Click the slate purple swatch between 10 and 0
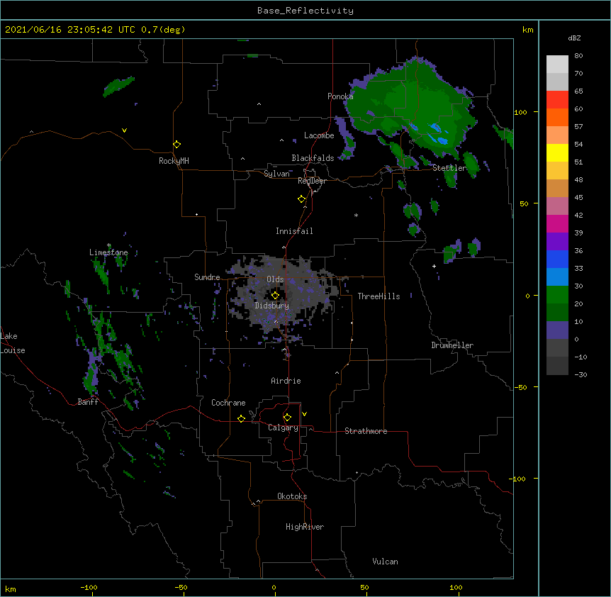Screen dimensions: 611x597 coord(557,330)
